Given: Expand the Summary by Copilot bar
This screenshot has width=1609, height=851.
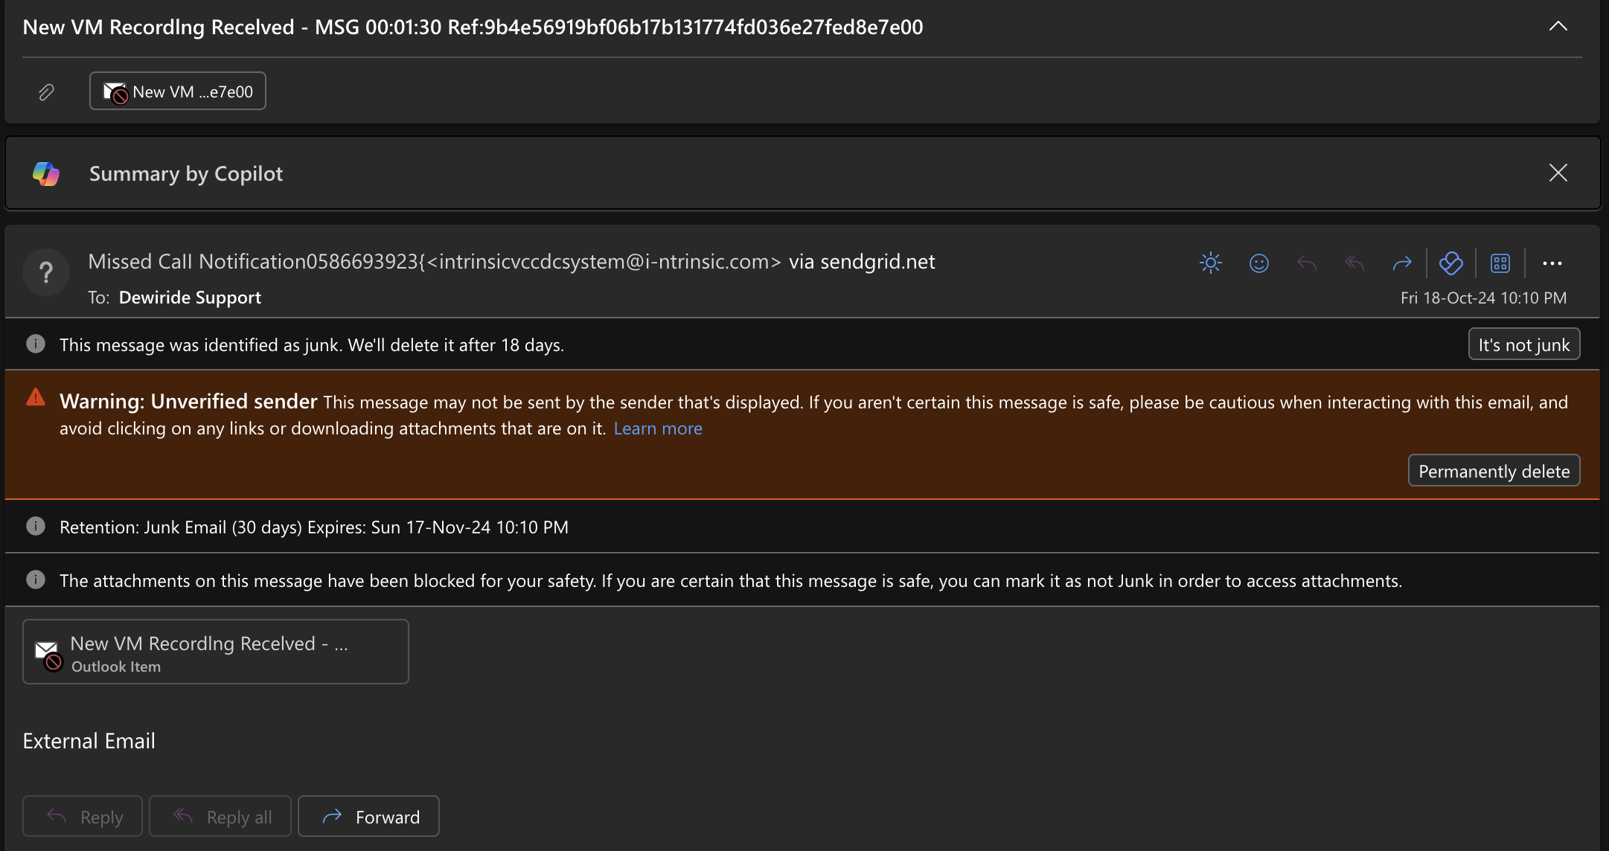Looking at the screenshot, I should click(802, 173).
